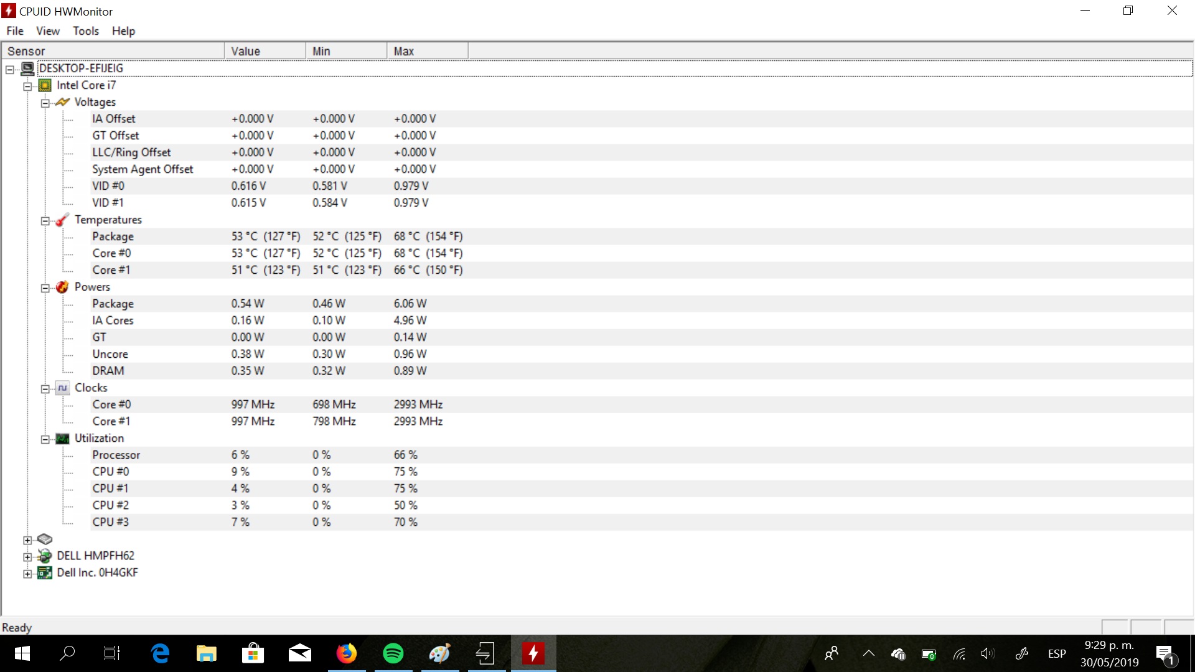Click the speaker volume tray icon

(x=988, y=654)
